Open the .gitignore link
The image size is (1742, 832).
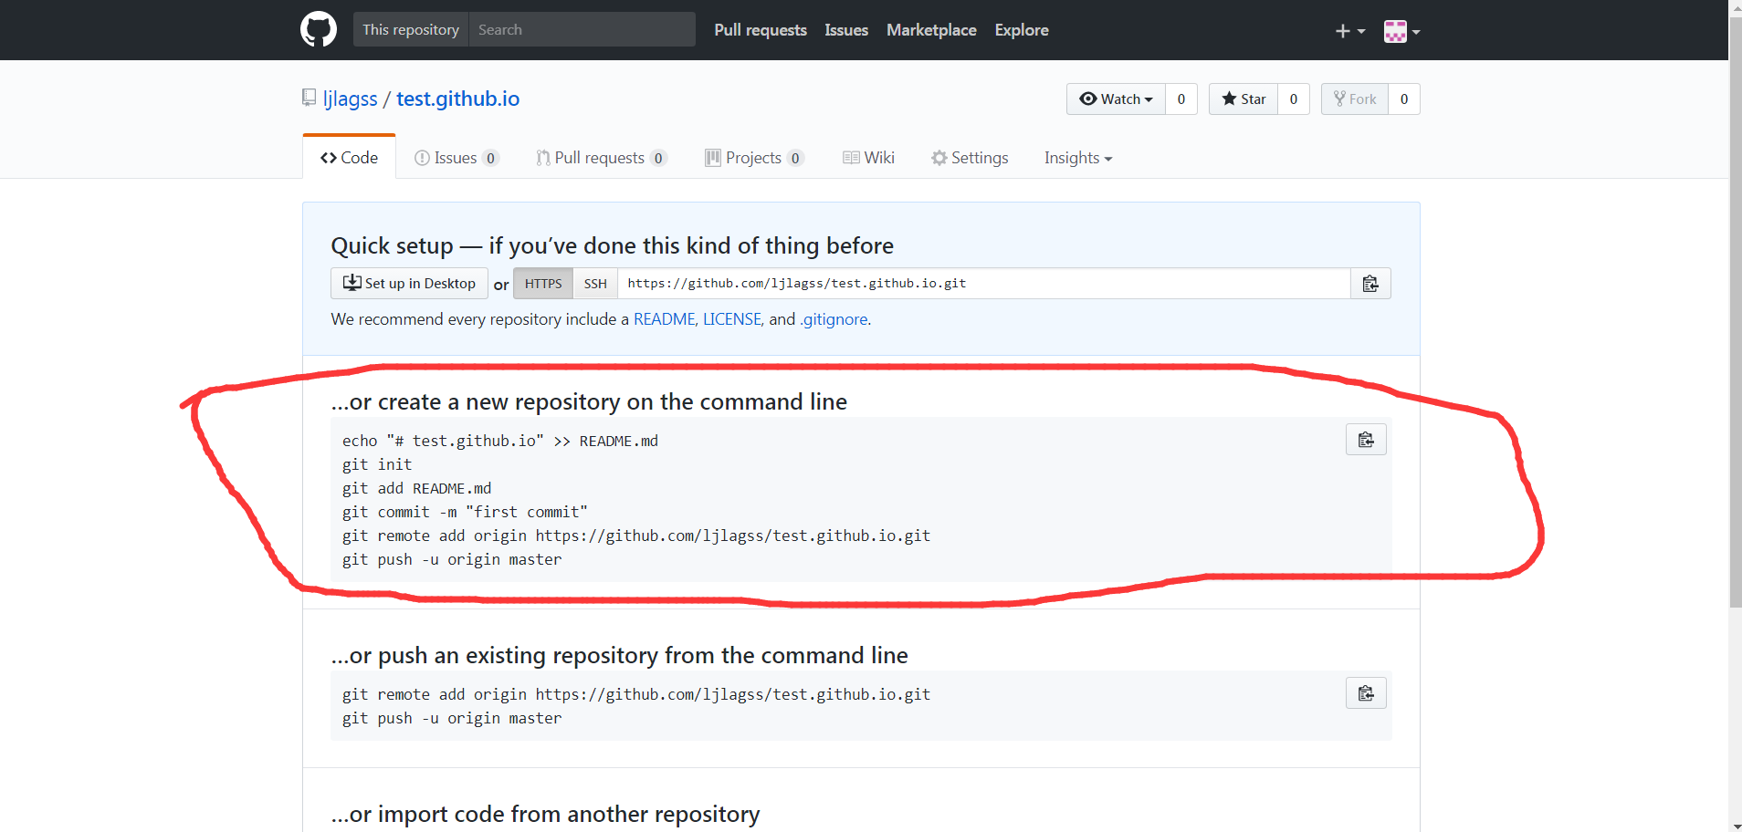(834, 318)
